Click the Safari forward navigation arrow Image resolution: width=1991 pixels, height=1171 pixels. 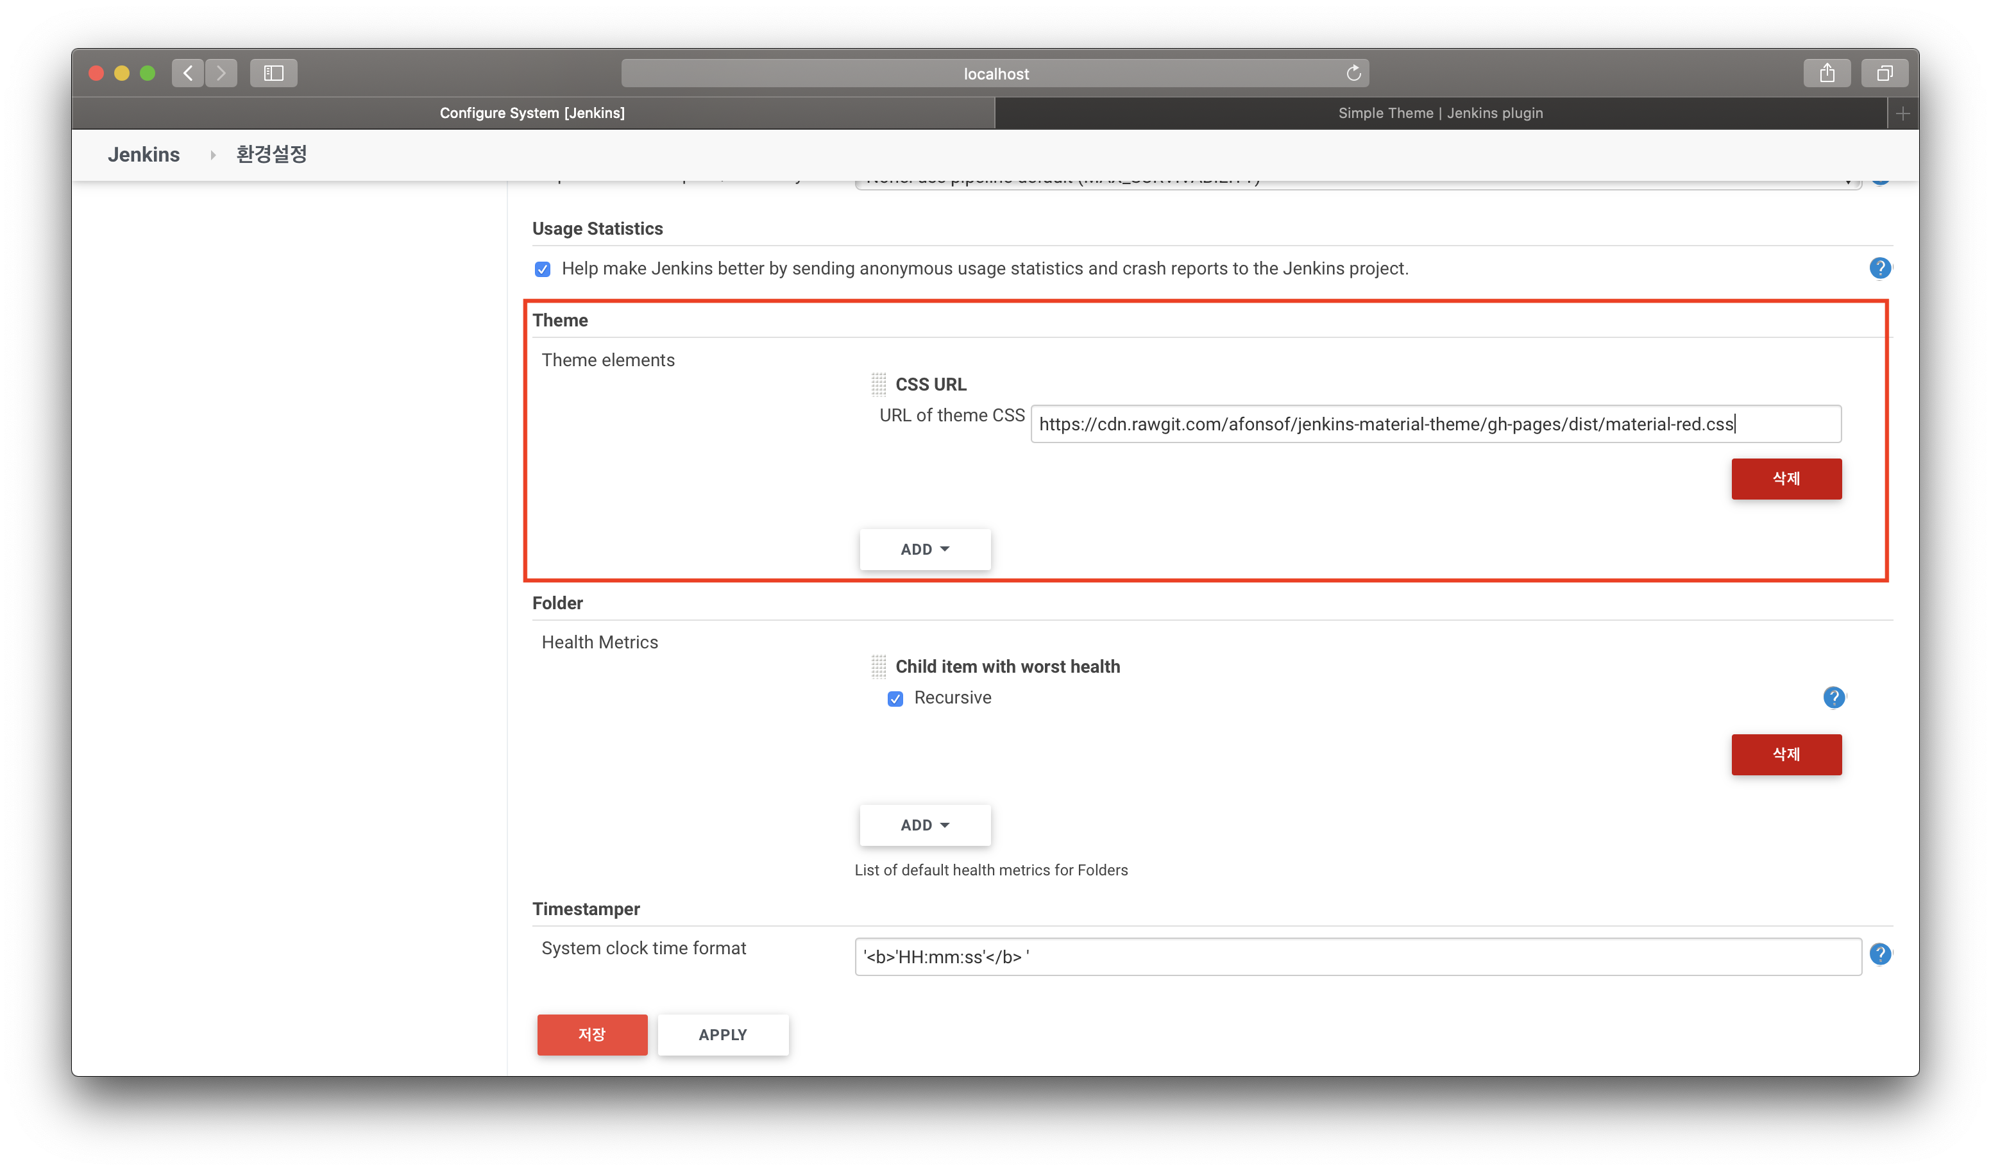coord(221,74)
